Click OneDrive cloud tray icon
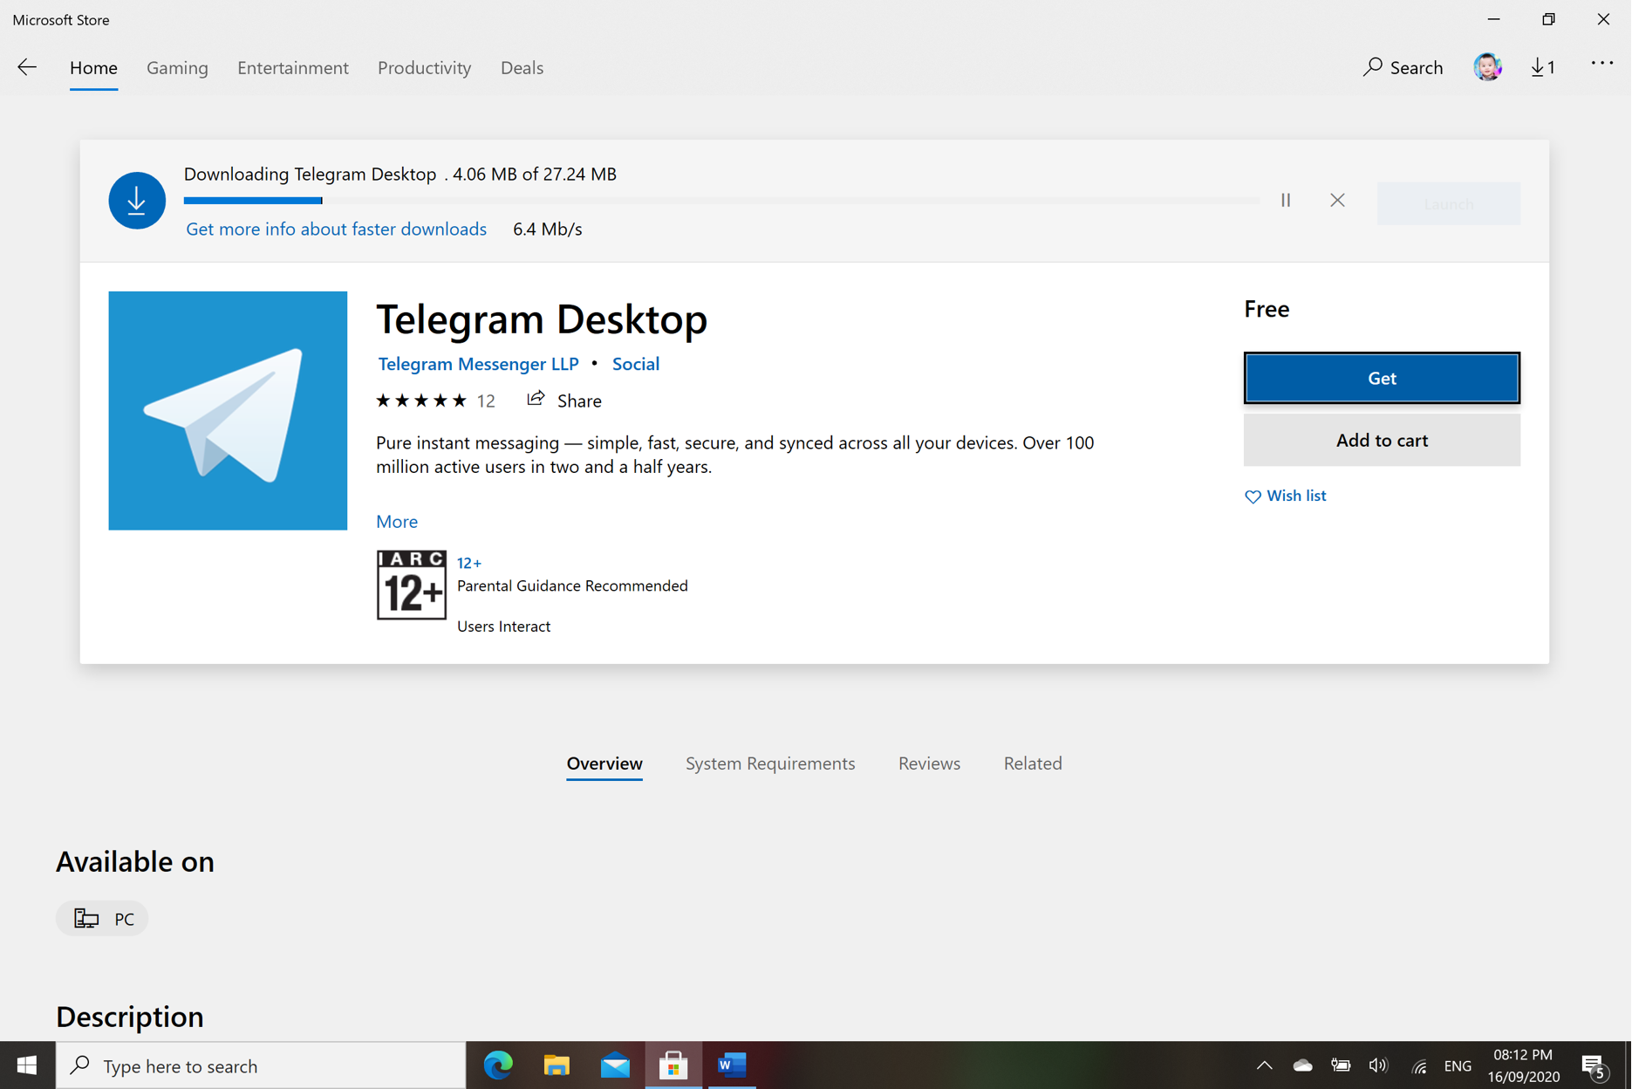The width and height of the screenshot is (1632, 1089). tap(1302, 1065)
